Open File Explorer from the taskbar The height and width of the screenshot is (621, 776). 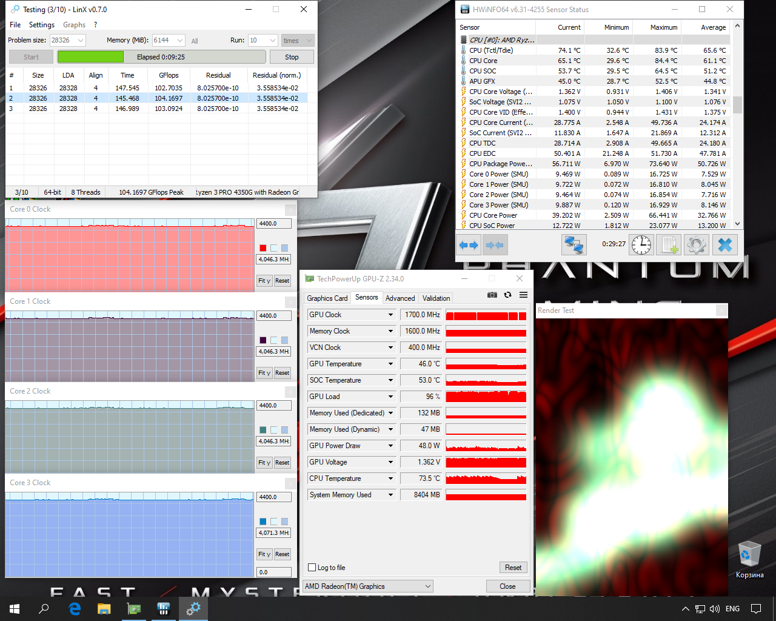pyautogui.click(x=104, y=609)
